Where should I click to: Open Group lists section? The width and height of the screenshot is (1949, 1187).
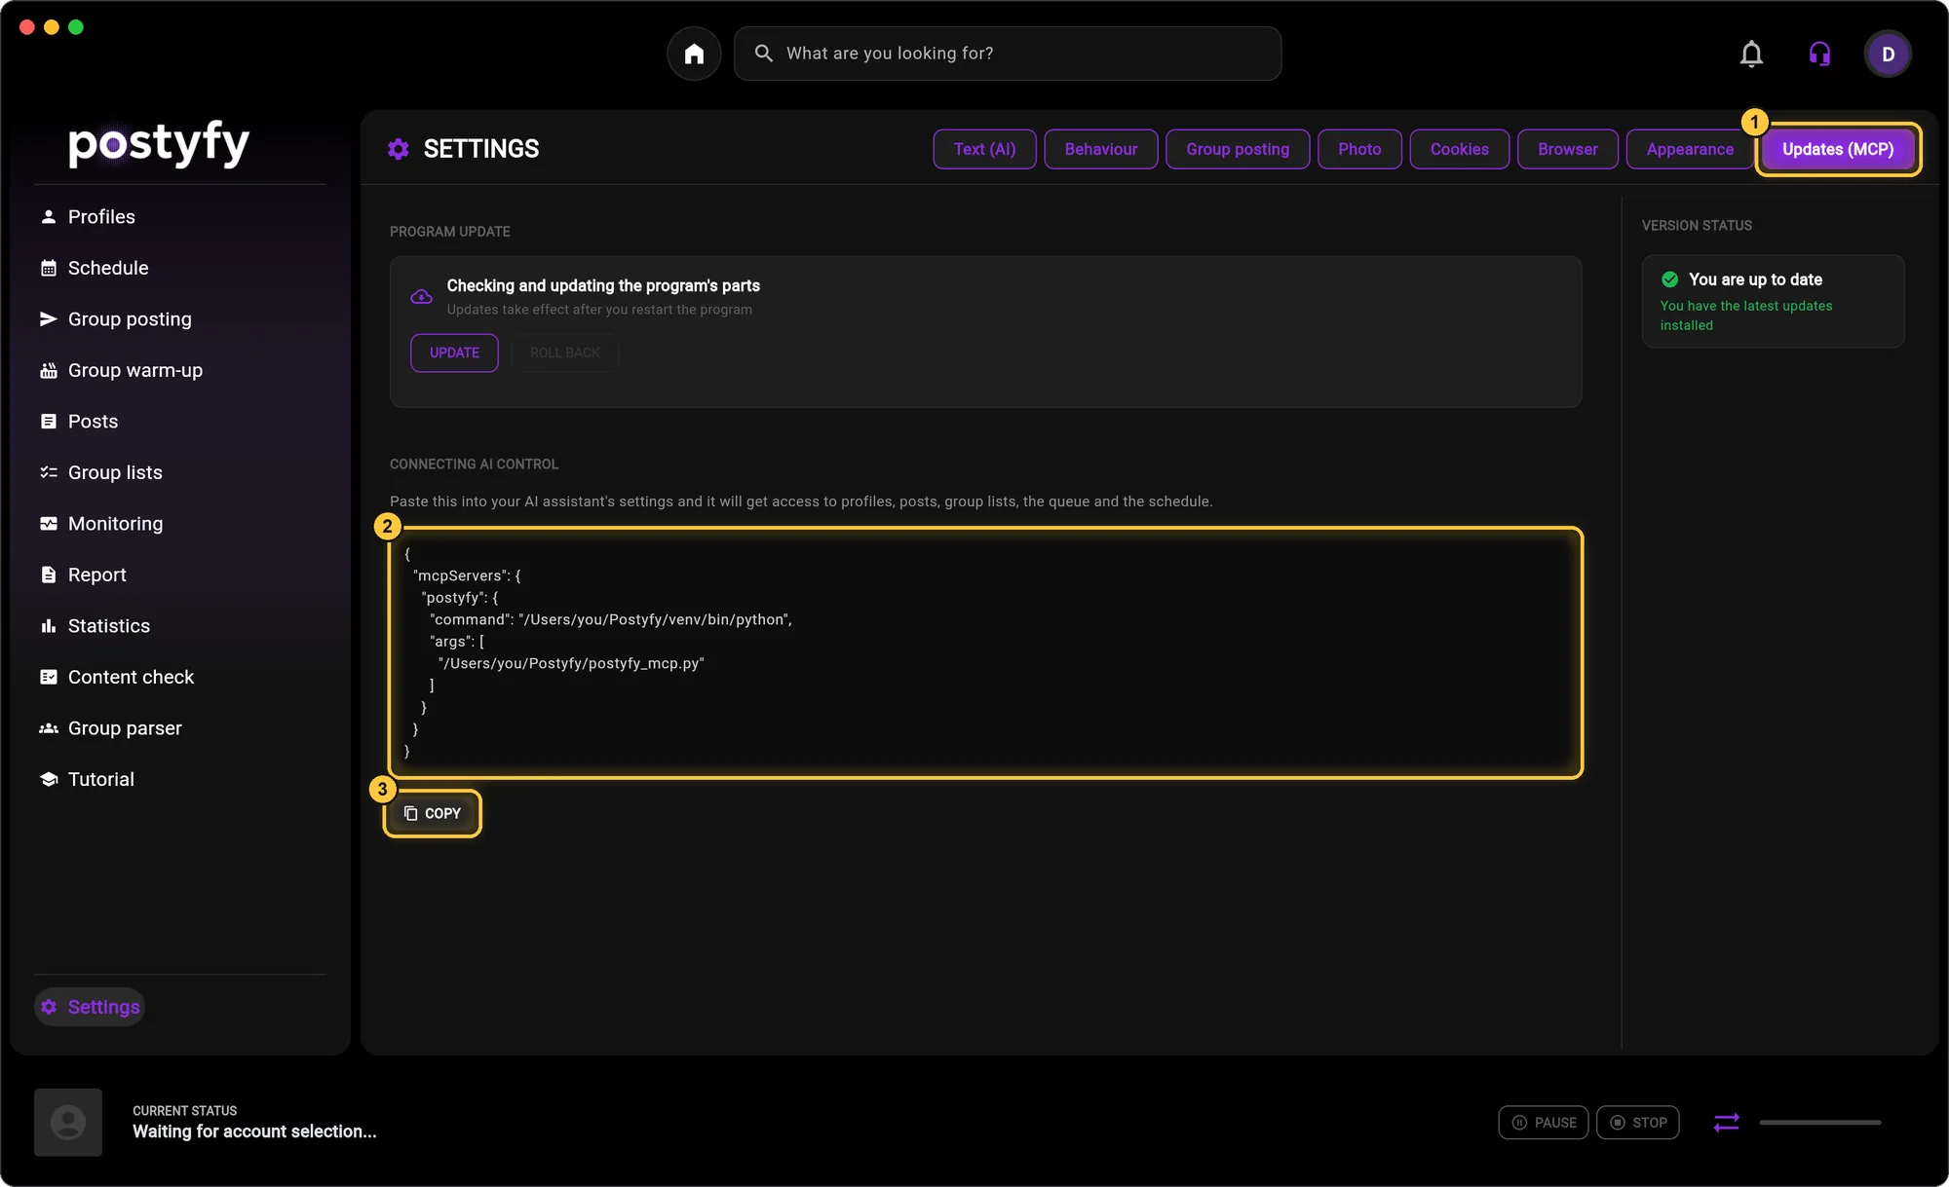[101, 472]
